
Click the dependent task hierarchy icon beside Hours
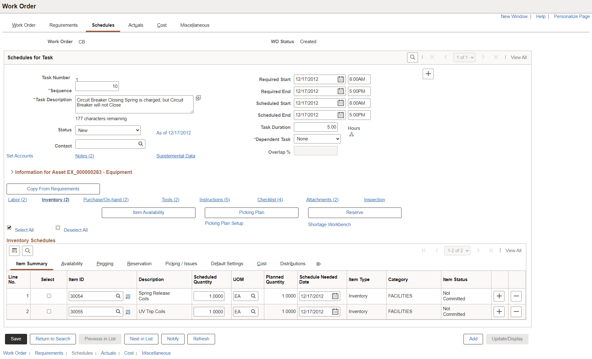pos(352,134)
